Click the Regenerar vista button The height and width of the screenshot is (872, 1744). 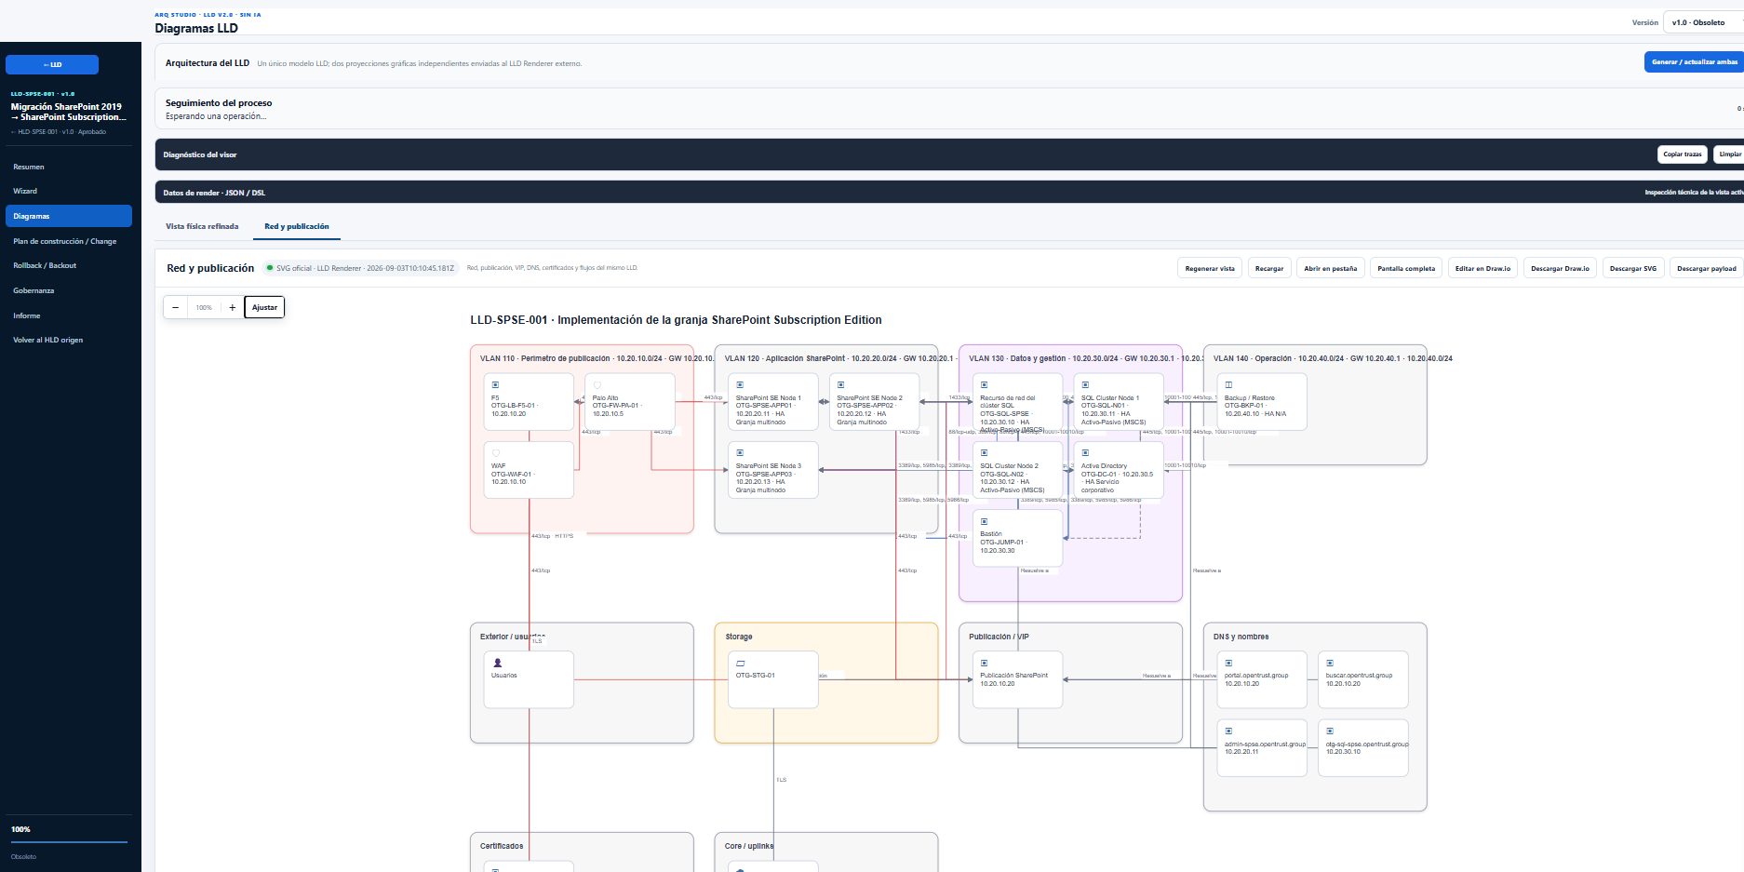coord(1210,268)
